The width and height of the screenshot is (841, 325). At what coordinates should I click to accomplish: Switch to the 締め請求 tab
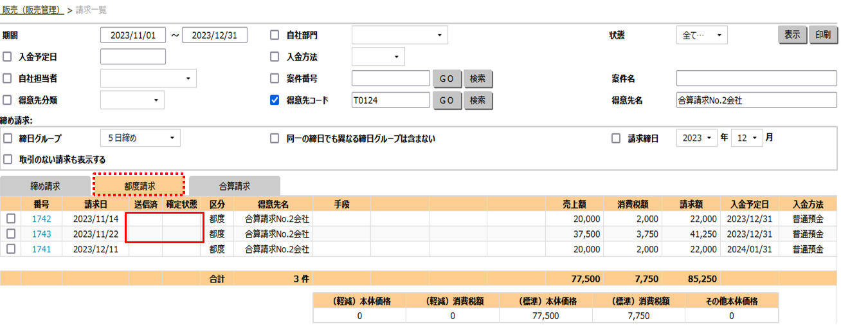[44, 186]
